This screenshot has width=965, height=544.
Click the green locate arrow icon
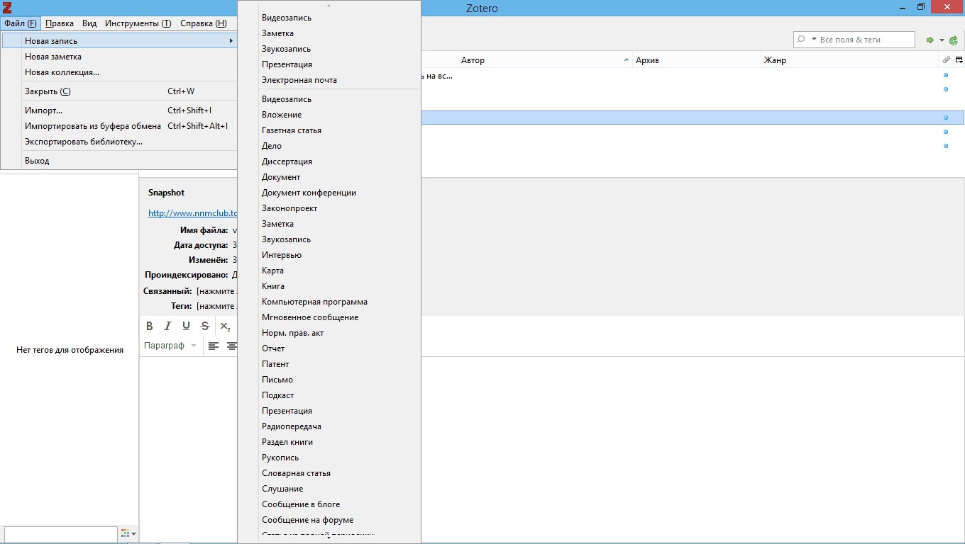click(x=930, y=40)
